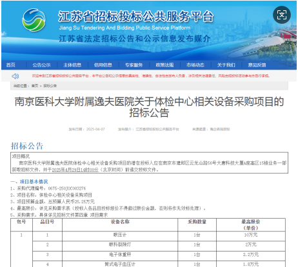Click 意见反馈 navigation item
Viewport: 298px width, 267px height.
[257, 65]
